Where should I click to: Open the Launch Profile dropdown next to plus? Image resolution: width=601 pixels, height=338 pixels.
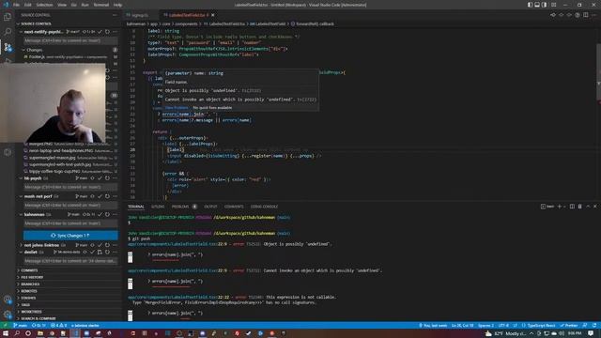[x=564, y=207]
